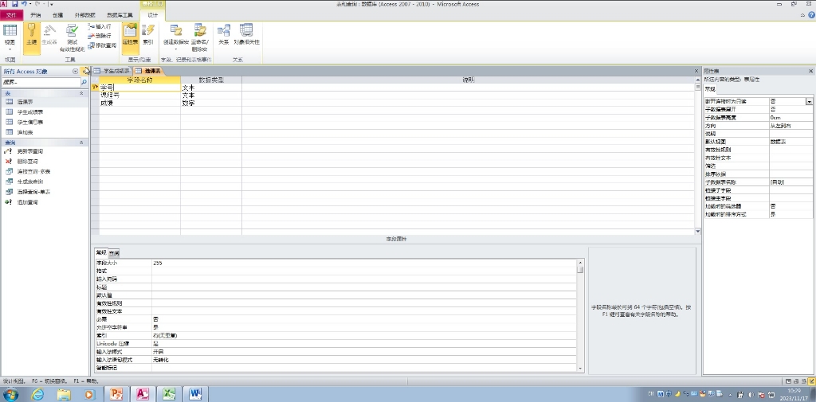Open the File (文件) button
Image resolution: width=816 pixels, height=402 pixels.
point(11,15)
